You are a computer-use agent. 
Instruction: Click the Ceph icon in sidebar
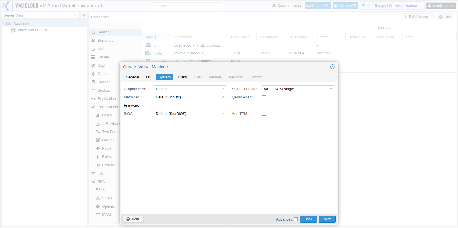coord(93,66)
